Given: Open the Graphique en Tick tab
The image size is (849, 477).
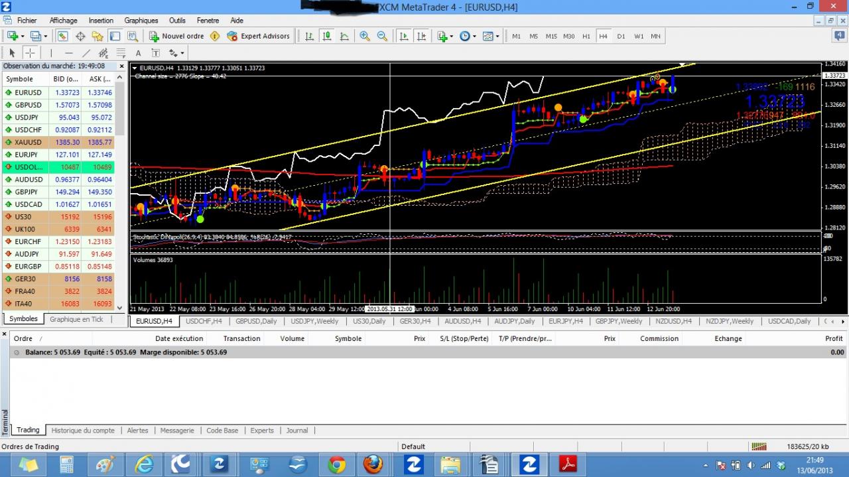Looking at the screenshot, I should [76, 319].
